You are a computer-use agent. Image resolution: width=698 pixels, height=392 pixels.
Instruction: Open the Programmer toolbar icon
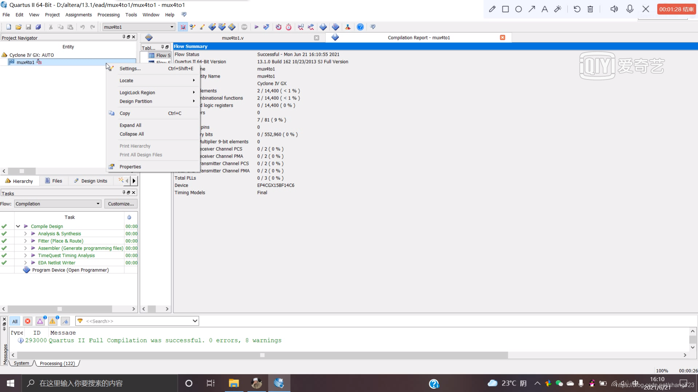pos(336,27)
